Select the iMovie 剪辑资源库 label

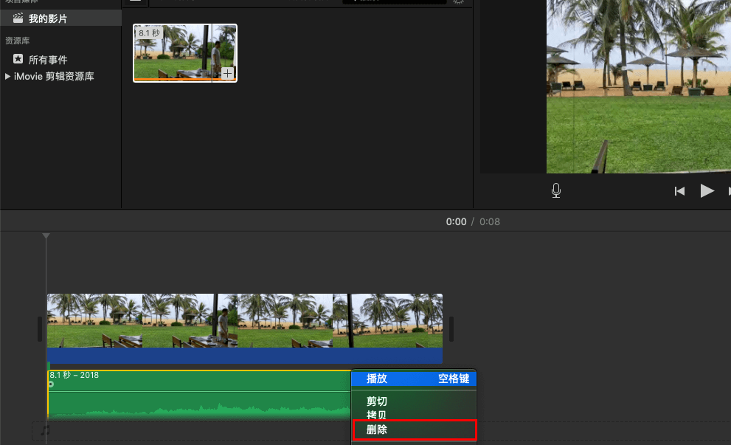(x=54, y=76)
